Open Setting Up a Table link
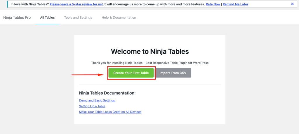 click(x=92, y=106)
